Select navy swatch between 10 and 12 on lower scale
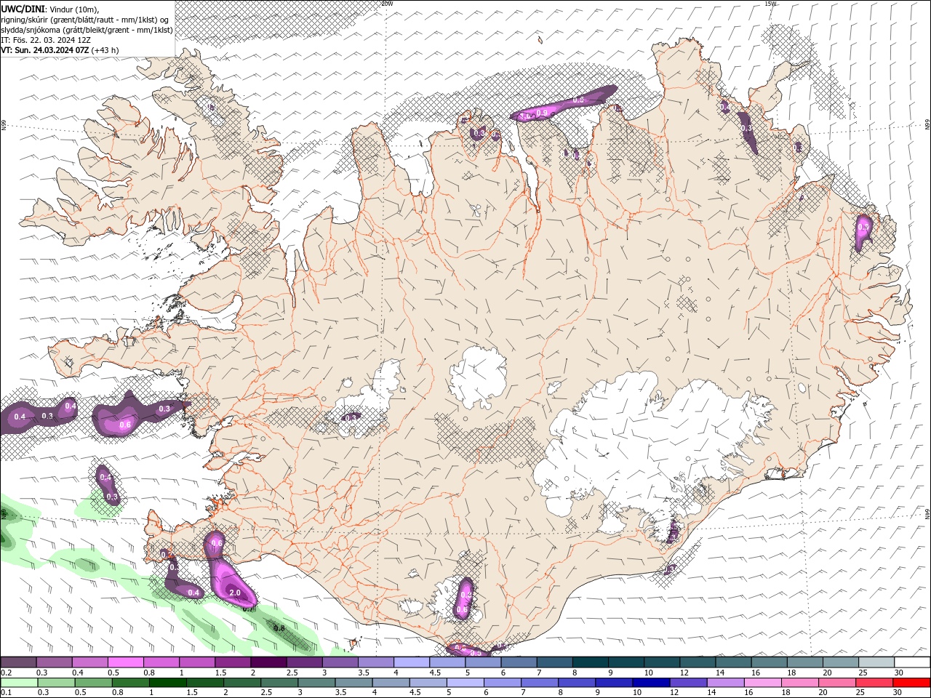Image resolution: width=931 pixels, height=698 pixels. [x=650, y=683]
